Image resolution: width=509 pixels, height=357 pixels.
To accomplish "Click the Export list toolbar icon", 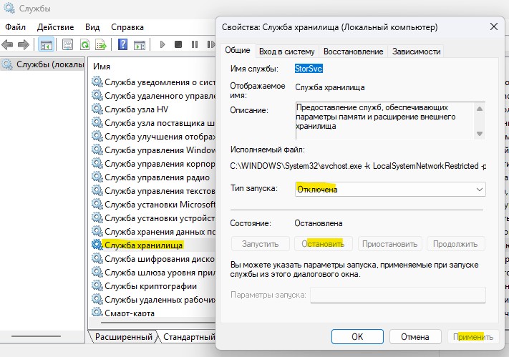I will click(x=101, y=44).
